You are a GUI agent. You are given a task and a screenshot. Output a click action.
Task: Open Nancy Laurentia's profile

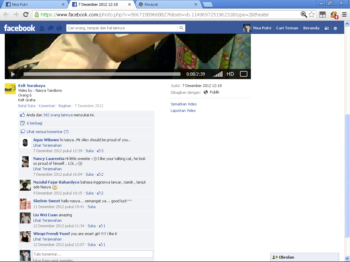pos(49,159)
